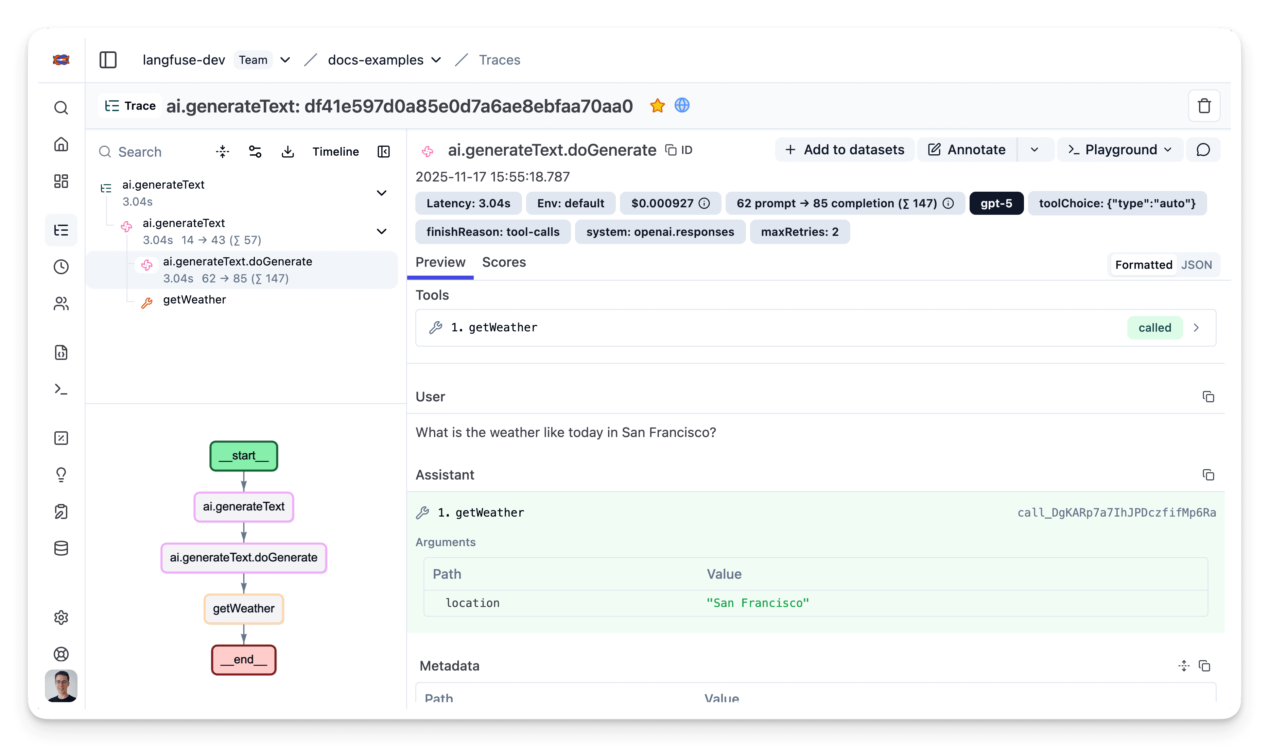Collapse the root ai.generateText tree node

tap(382, 193)
